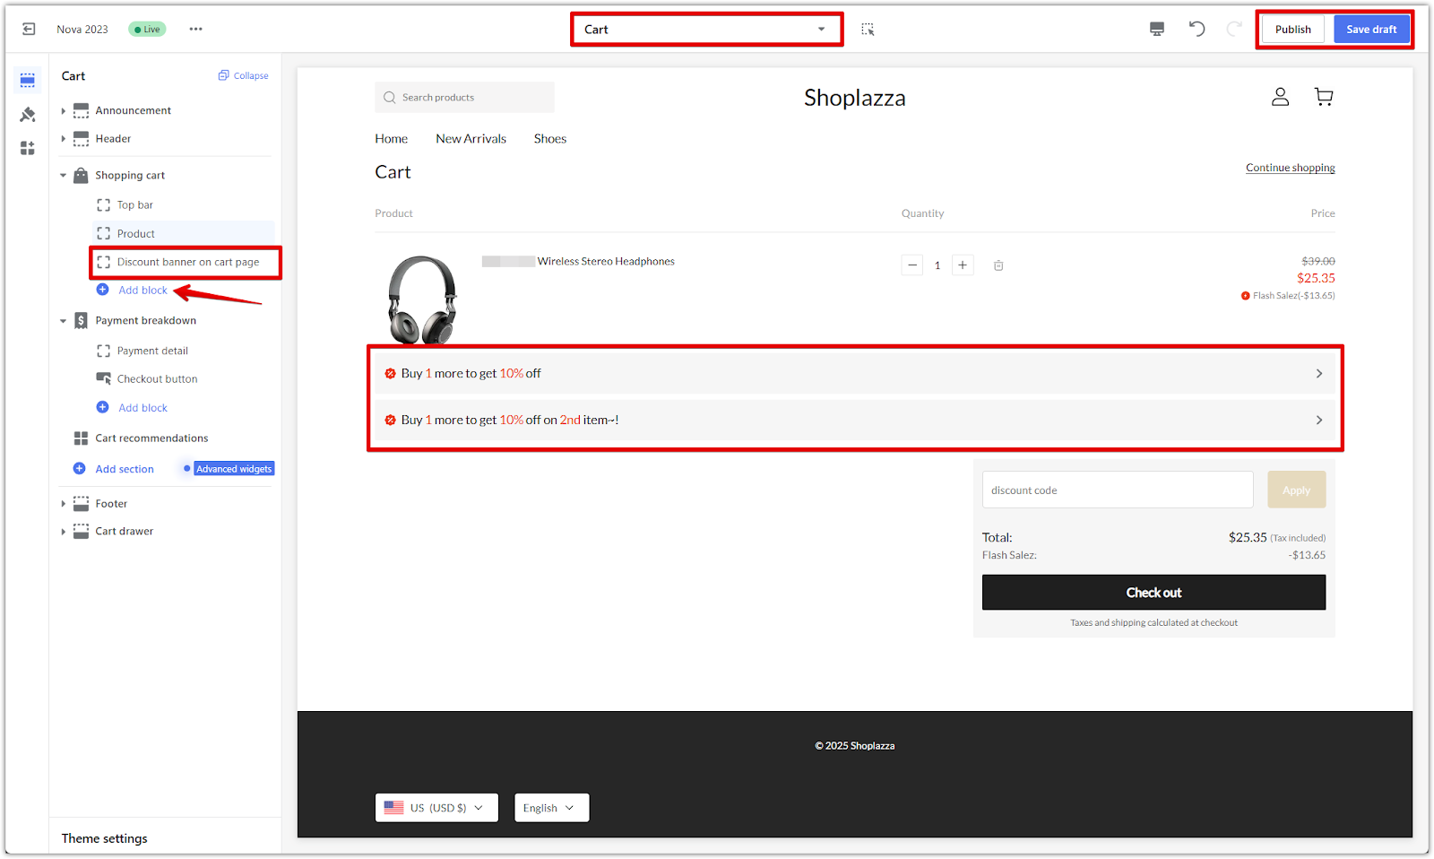
Task: Click the redo arrow icon
Action: coord(1234,29)
